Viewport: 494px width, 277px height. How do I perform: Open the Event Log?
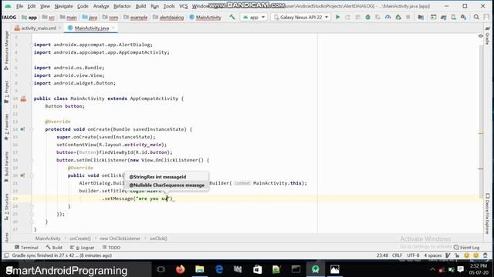coord(466,248)
